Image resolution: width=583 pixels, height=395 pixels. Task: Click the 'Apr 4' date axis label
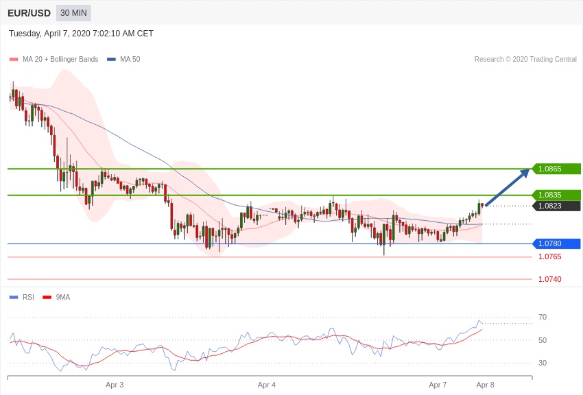(267, 385)
